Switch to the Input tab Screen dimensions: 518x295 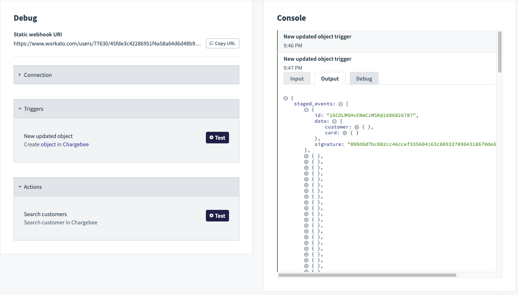click(297, 79)
